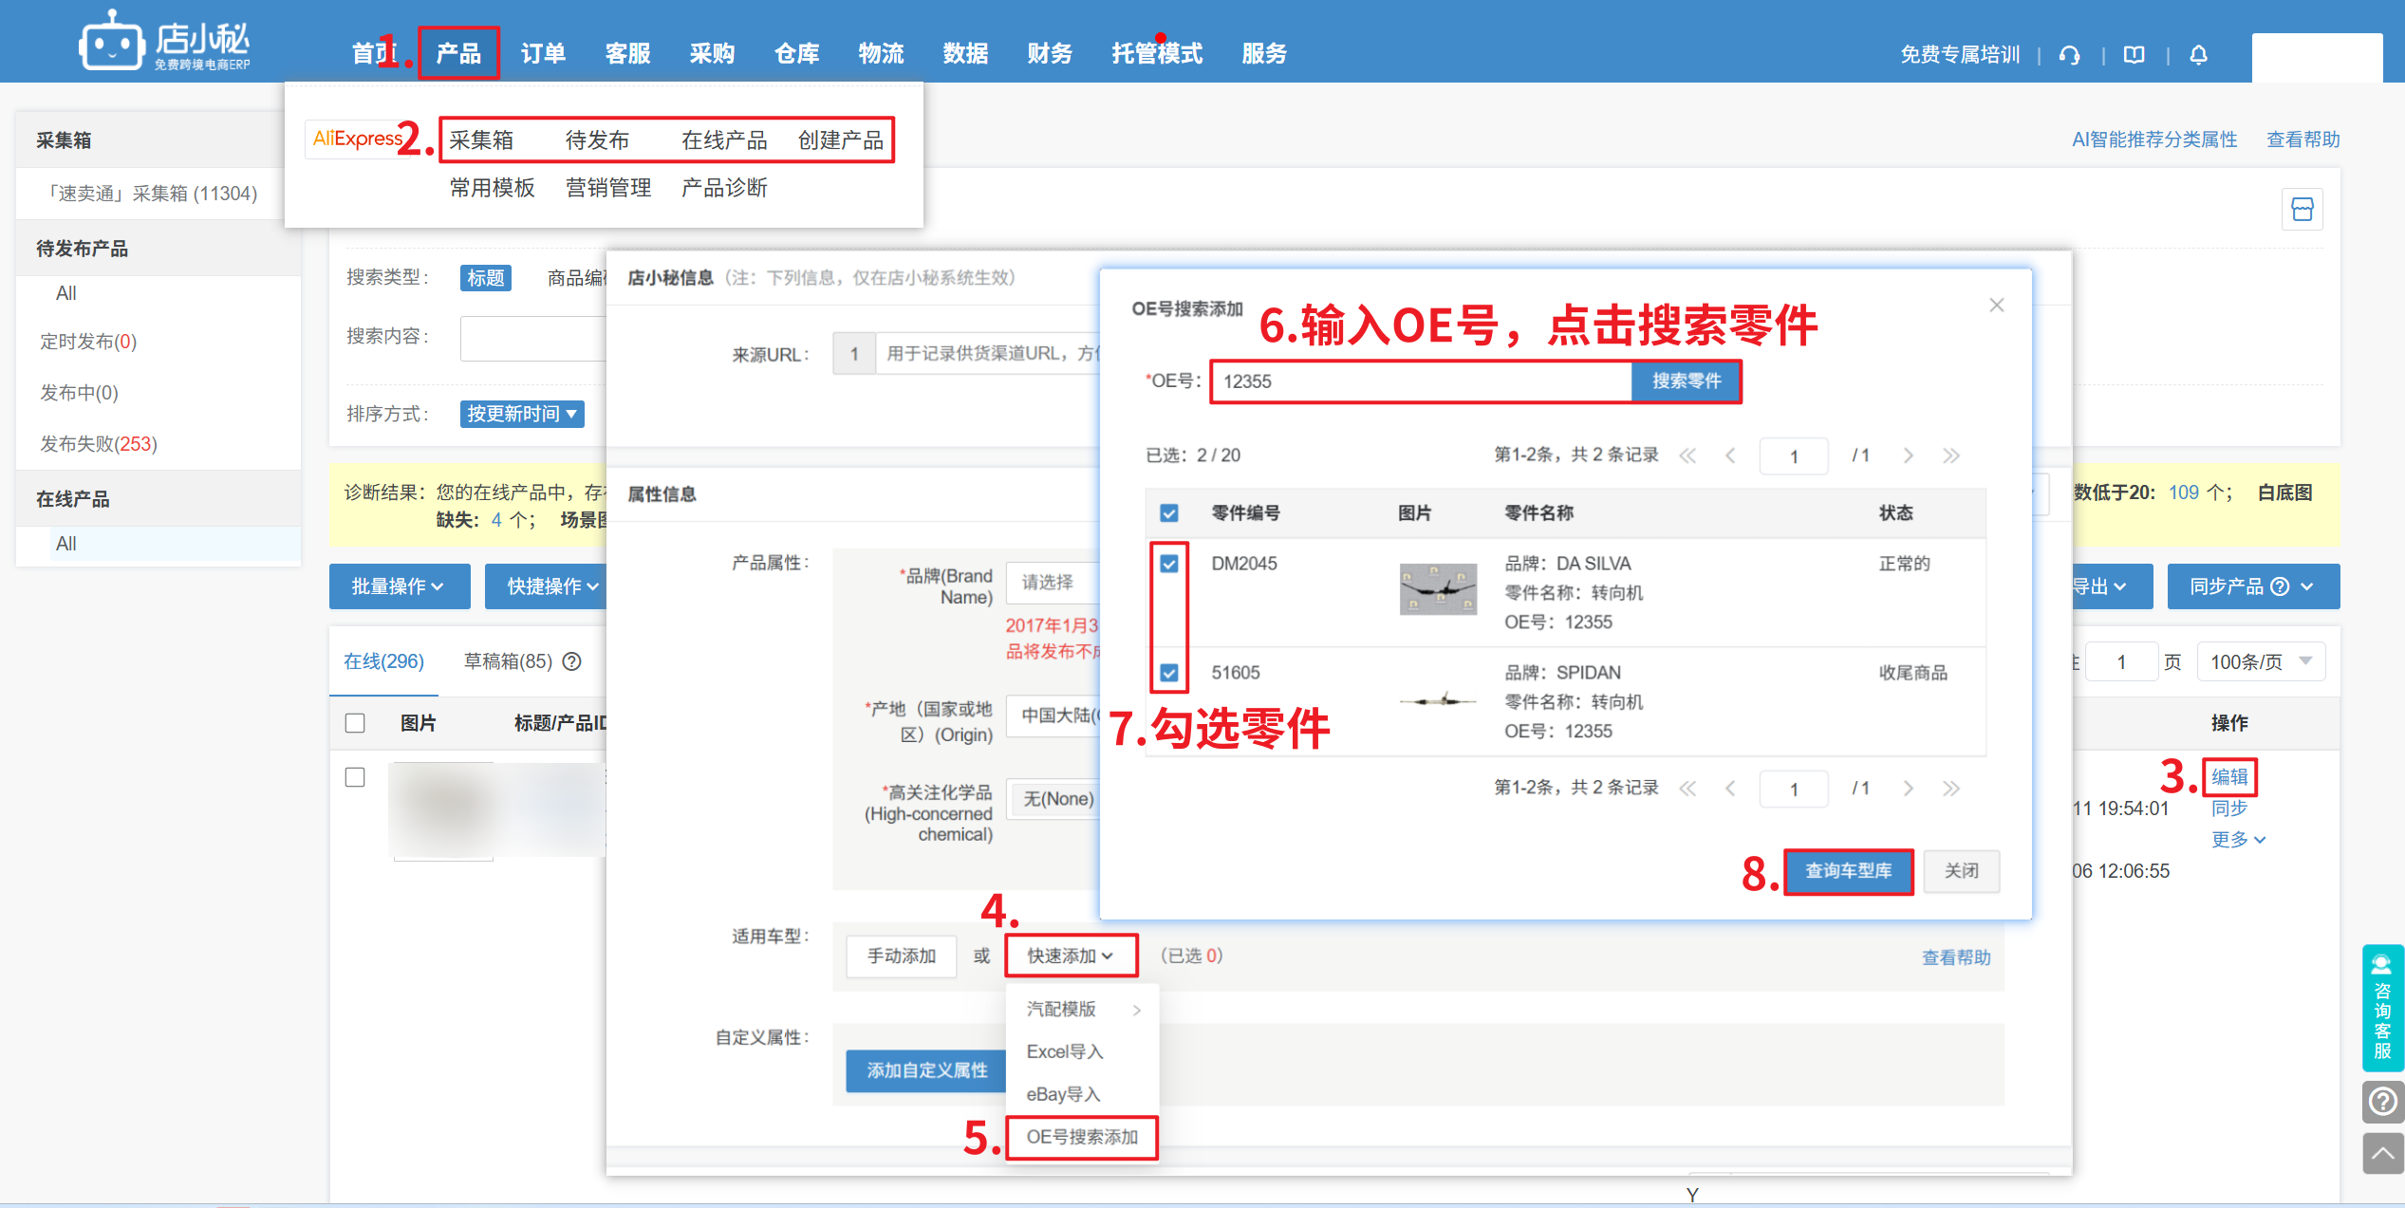Toggle select-all checkbox in parts table header
The image size is (2405, 1208).
(x=1169, y=513)
